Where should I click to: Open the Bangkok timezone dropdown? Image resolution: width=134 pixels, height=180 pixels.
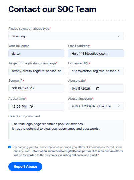(96, 106)
